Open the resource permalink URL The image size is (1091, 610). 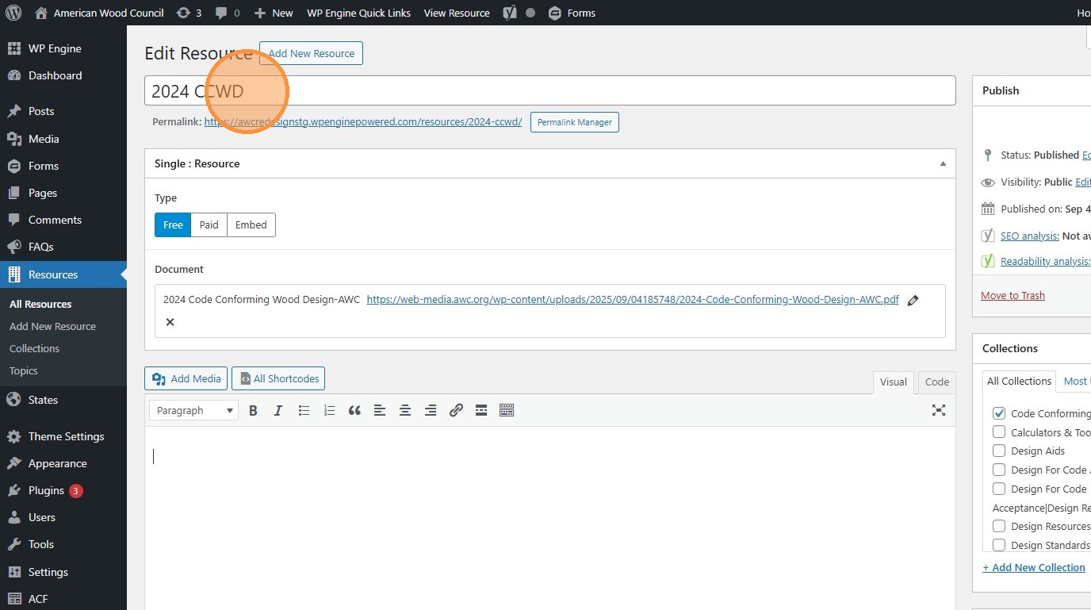[x=363, y=122]
